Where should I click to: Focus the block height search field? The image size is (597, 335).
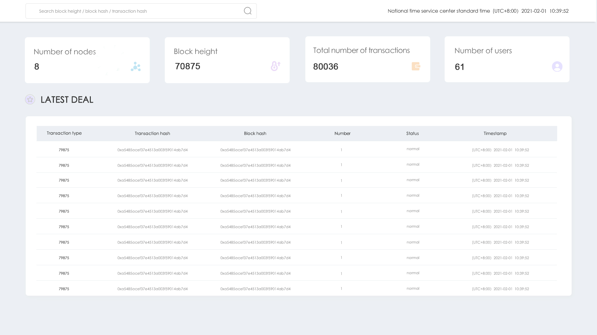click(137, 11)
